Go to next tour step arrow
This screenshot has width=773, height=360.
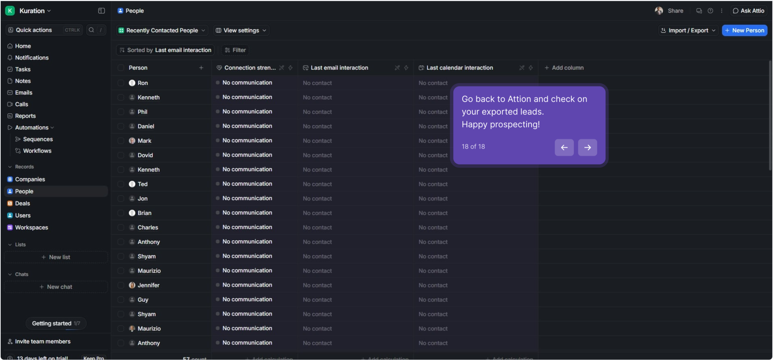pos(587,147)
